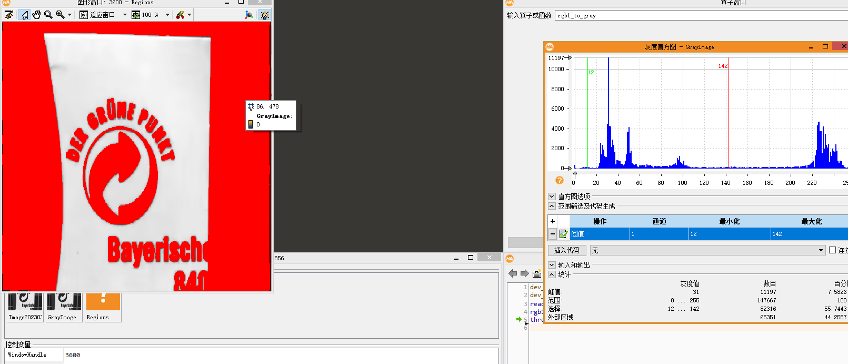
Task: Select the zoom-in tool
Action: click(x=61, y=15)
